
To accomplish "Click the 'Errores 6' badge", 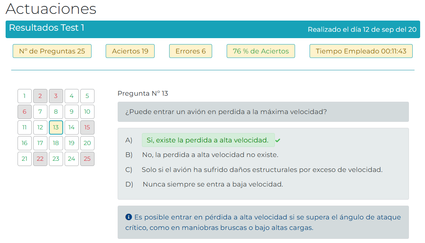I will 190,51.
